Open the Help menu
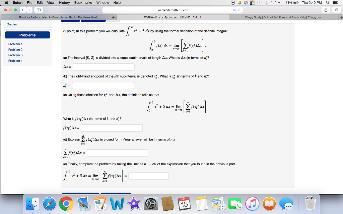The height and width of the screenshot is (214, 343). [117, 3]
